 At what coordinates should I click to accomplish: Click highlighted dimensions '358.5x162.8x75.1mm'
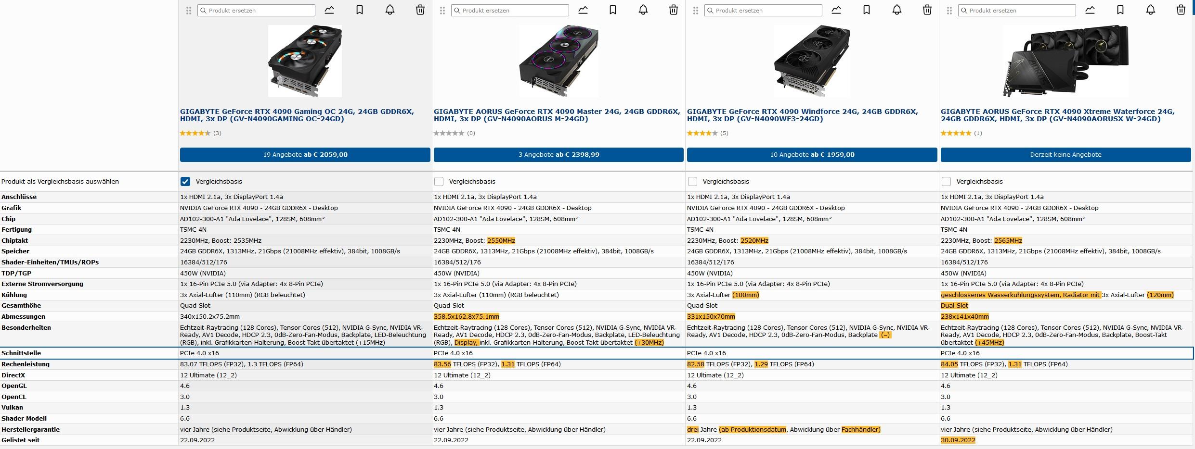tap(467, 316)
